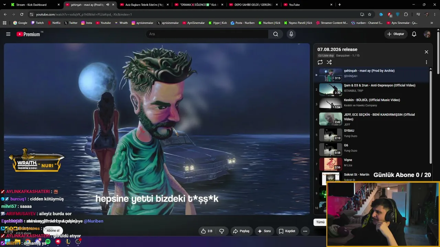
Task: Close the şehinşah - mavi ay tab
Action: (113, 5)
